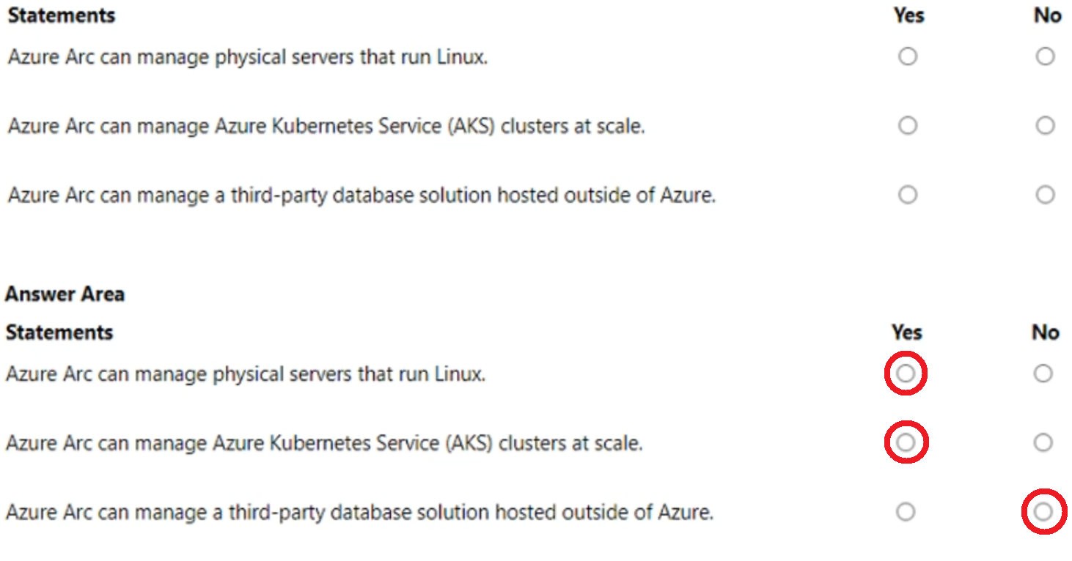The image size is (1072, 561).
Task: Click the top Statements header label
Action: tap(60, 15)
